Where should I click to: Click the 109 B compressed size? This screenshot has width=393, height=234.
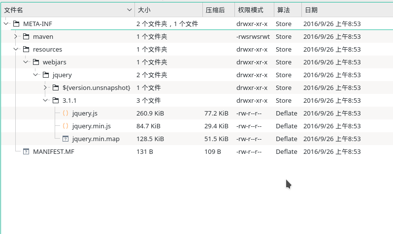coord(213,151)
